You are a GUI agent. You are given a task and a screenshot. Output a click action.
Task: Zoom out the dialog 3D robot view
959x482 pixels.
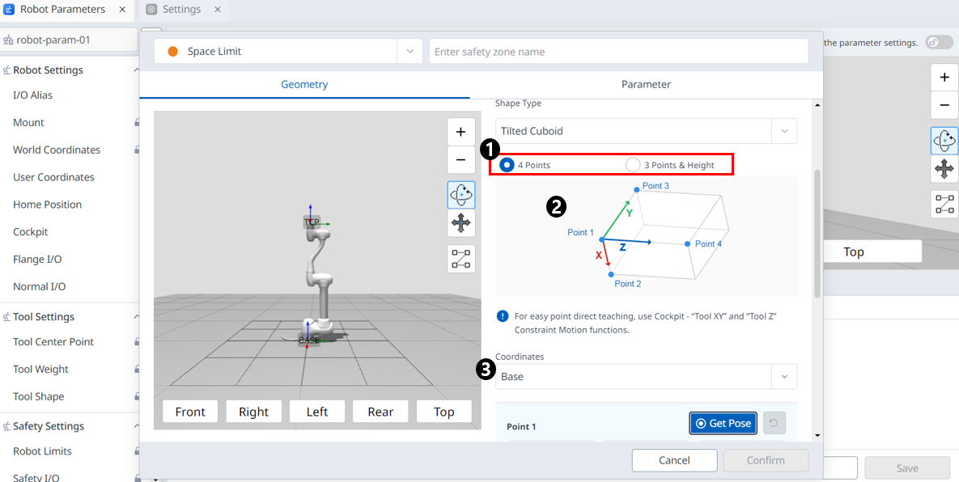[460, 160]
